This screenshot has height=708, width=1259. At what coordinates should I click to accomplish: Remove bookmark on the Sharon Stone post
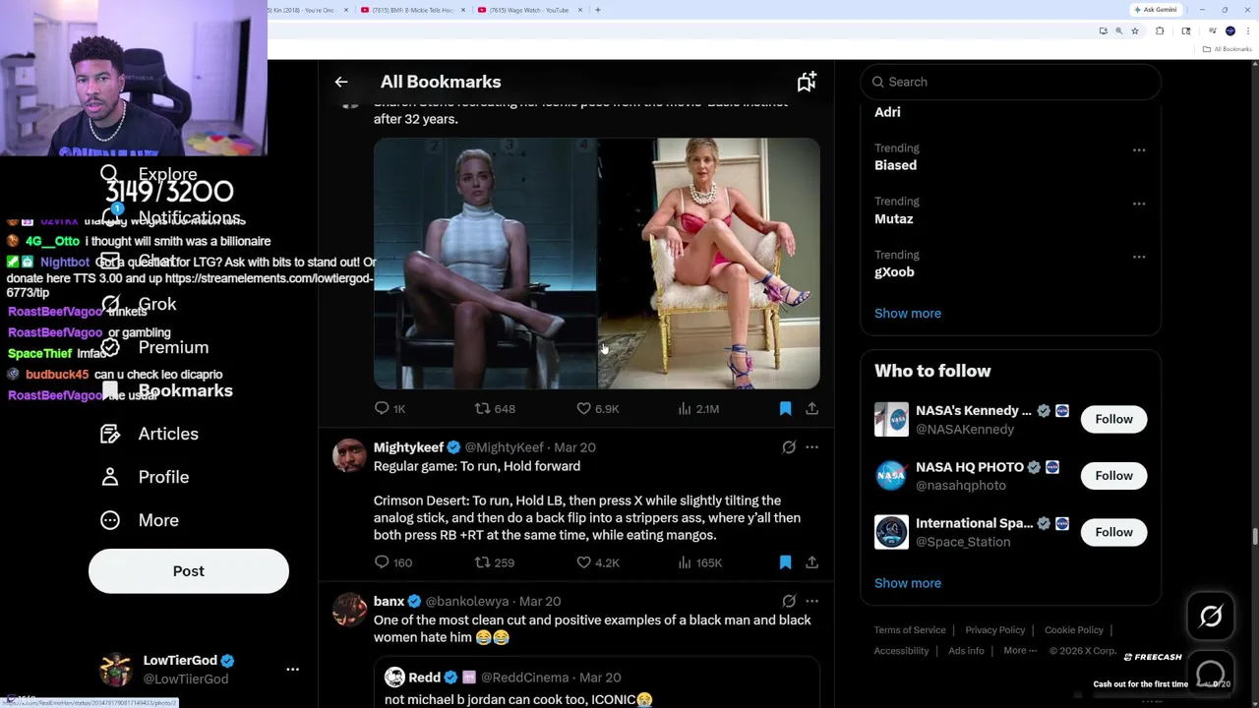(785, 408)
